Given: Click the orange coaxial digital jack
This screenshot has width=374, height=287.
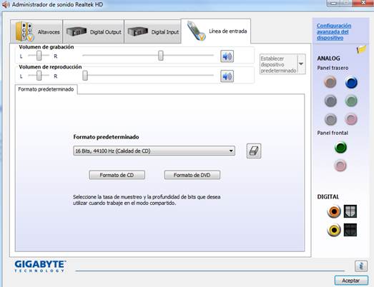Looking at the screenshot, I should 334,211.
